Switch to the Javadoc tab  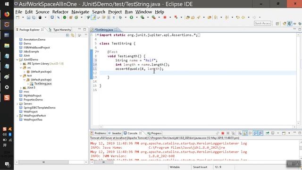[115, 133]
